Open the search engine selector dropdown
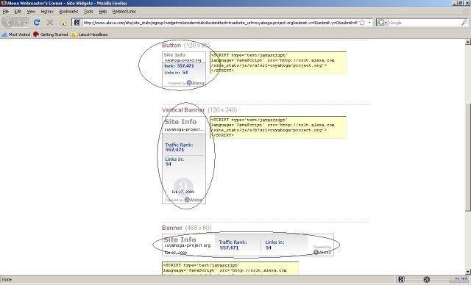This screenshot has height=285, width=471. 382,23
